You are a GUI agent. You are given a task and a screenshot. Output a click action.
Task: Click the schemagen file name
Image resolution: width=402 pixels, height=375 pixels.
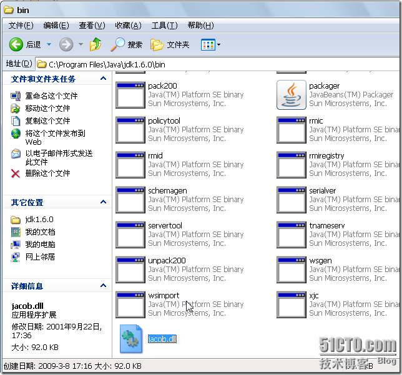point(167,191)
